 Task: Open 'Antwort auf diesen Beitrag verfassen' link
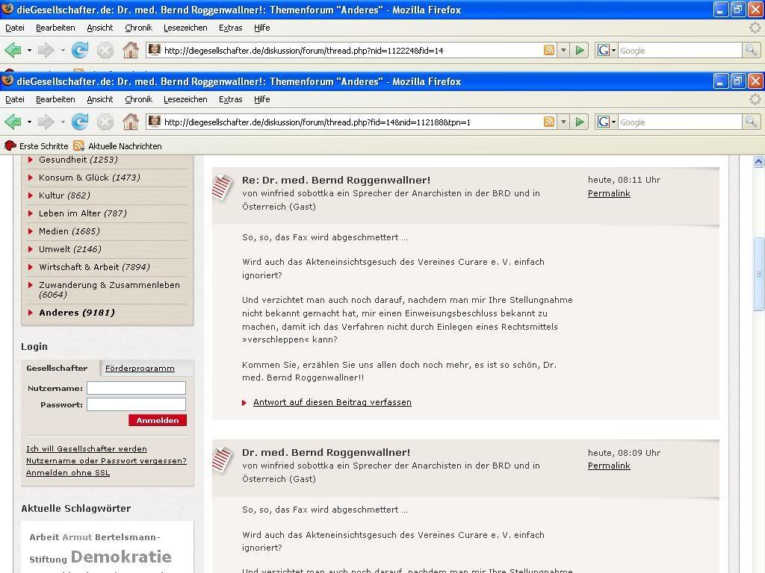(x=332, y=402)
